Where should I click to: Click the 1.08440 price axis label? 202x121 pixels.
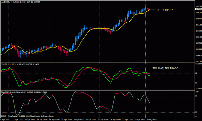tap(199, 19)
